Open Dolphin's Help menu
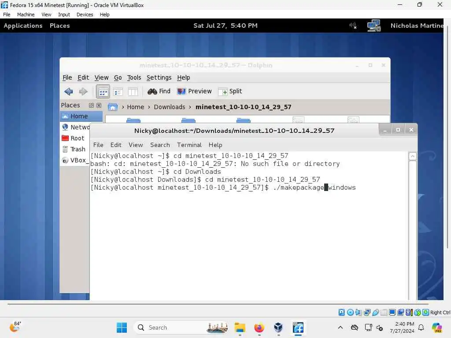The image size is (451, 338). click(184, 77)
